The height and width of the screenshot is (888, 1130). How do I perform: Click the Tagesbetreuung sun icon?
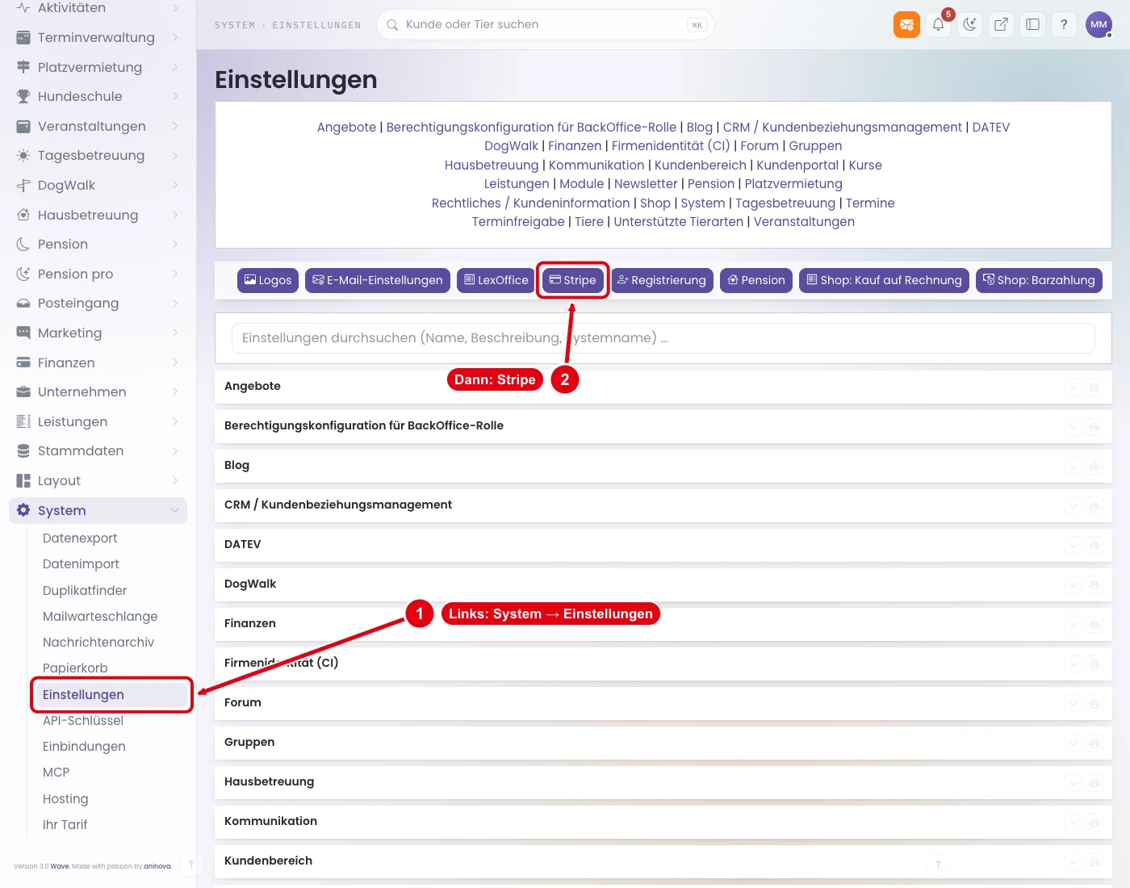(23, 155)
